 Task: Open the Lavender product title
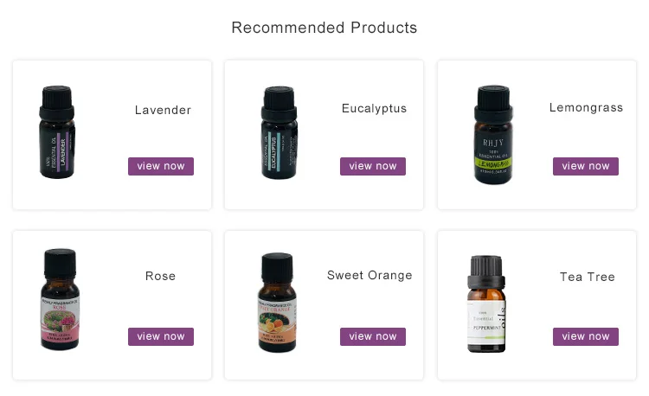pyautogui.click(x=163, y=110)
